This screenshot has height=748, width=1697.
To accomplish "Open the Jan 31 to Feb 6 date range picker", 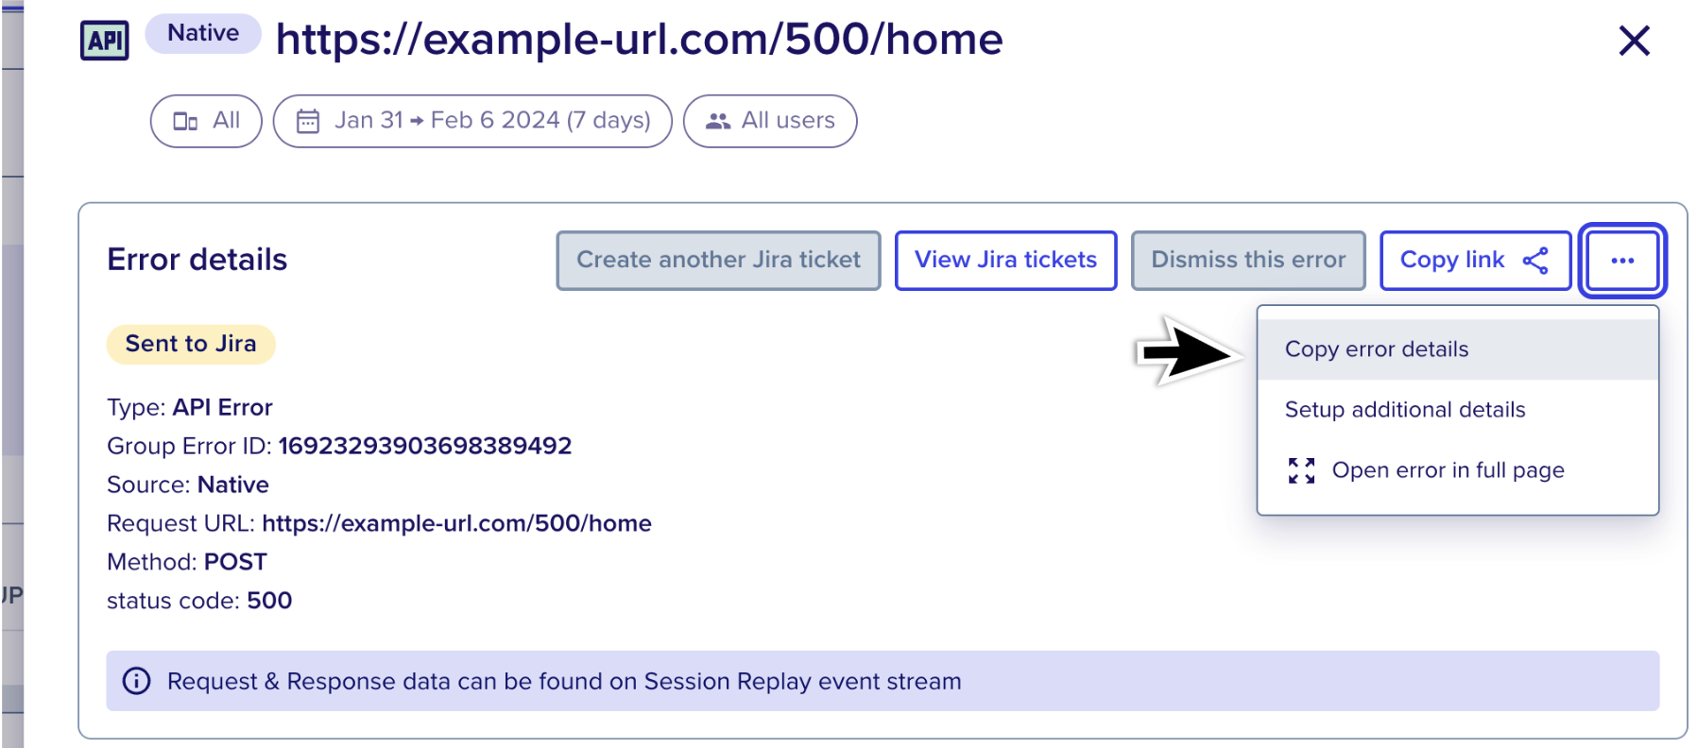I will click(x=472, y=121).
